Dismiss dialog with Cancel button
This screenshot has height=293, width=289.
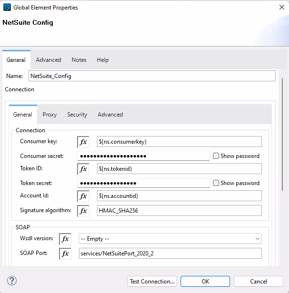click(x=259, y=282)
